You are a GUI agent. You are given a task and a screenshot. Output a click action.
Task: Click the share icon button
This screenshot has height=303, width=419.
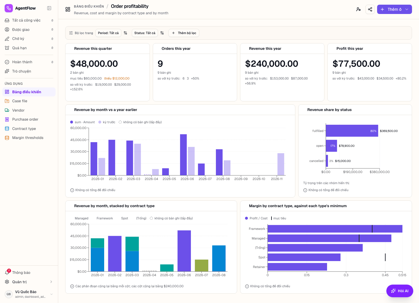point(370,9)
